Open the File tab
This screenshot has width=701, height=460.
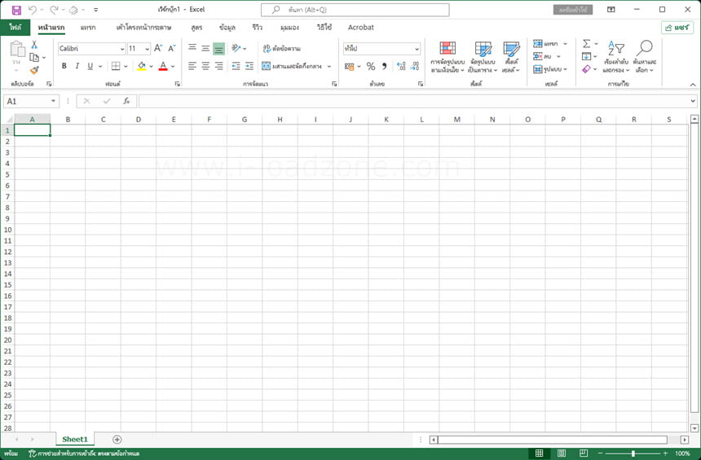click(15, 27)
